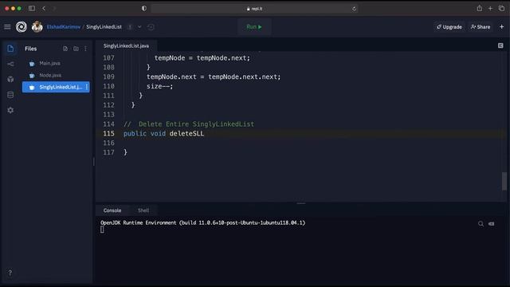This screenshot has height=287, width=510.
Task: Click the privacy shield icon in Safari
Action: (x=144, y=9)
